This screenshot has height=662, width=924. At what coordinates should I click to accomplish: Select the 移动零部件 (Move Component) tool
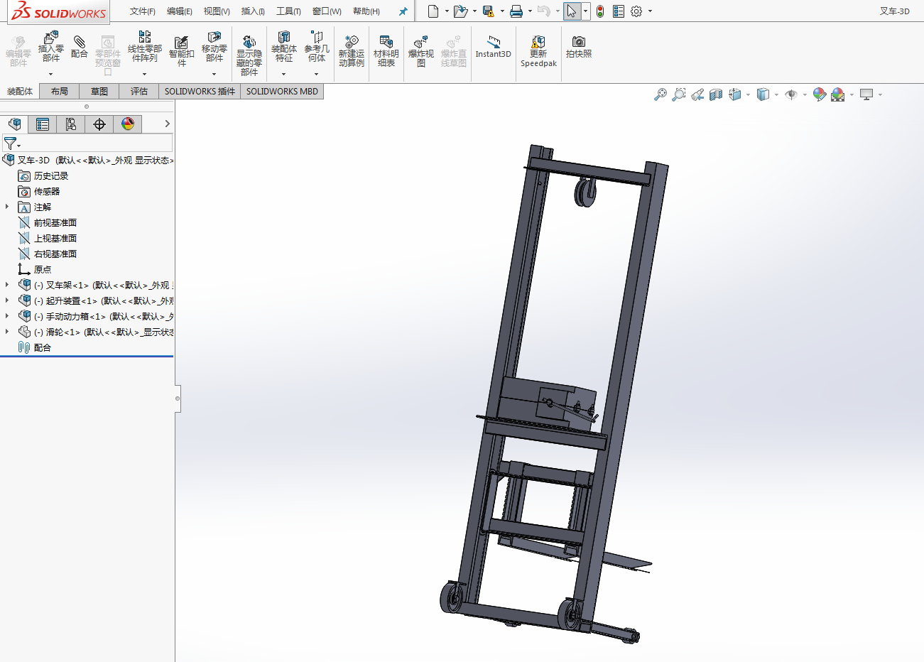(x=214, y=40)
